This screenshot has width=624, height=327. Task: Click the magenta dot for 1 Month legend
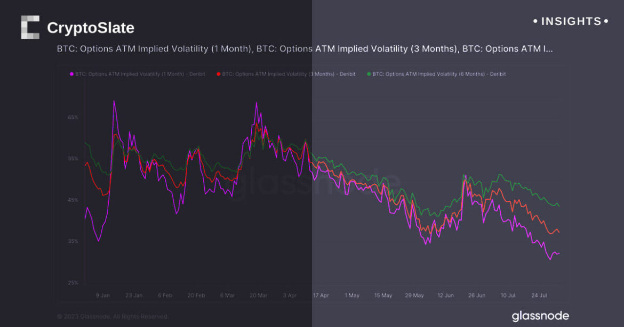pyautogui.click(x=71, y=74)
